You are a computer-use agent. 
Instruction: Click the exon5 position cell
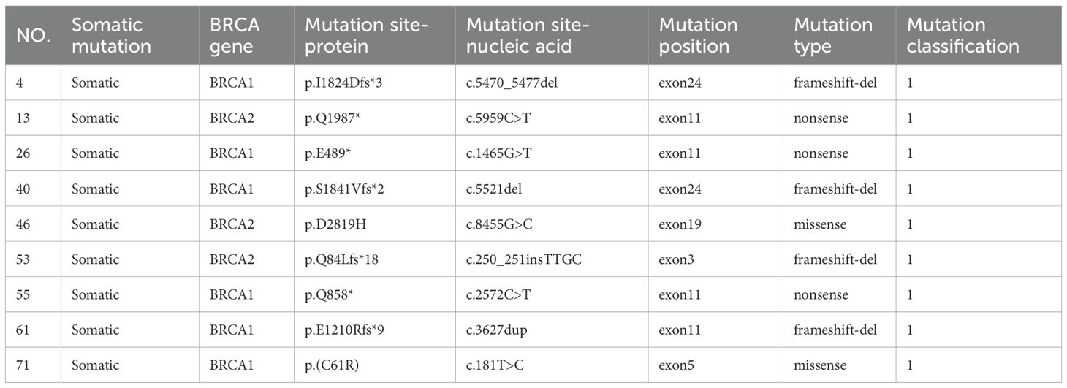point(677,365)
